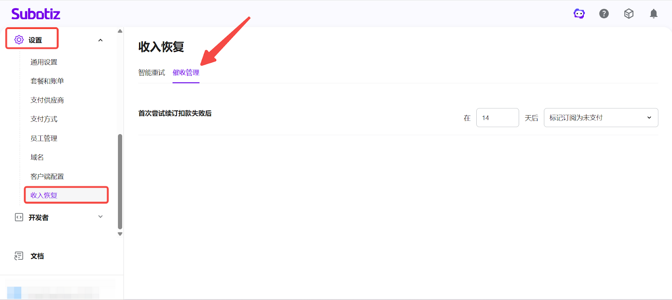Click the developer code icon in sidebar
This screenshot has height=300, width=672.
pos(19,217)
